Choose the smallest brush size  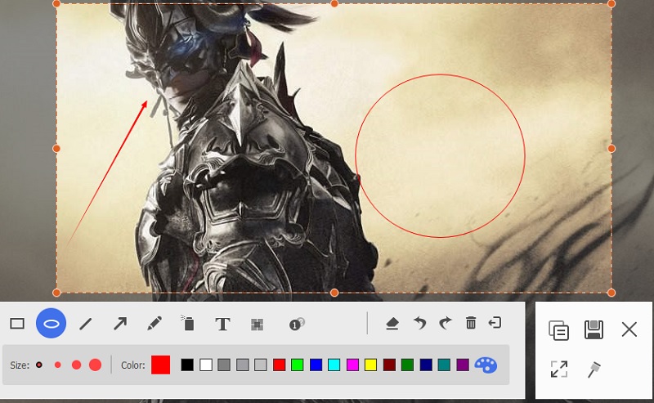coord(39,365)
